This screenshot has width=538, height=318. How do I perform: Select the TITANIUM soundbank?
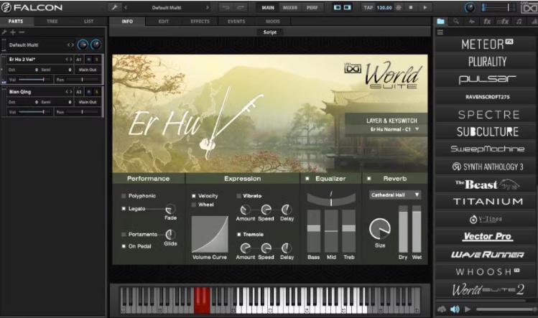tap(485, 202)
